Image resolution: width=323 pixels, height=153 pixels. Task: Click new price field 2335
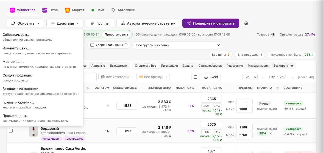(x=211, y=99)
